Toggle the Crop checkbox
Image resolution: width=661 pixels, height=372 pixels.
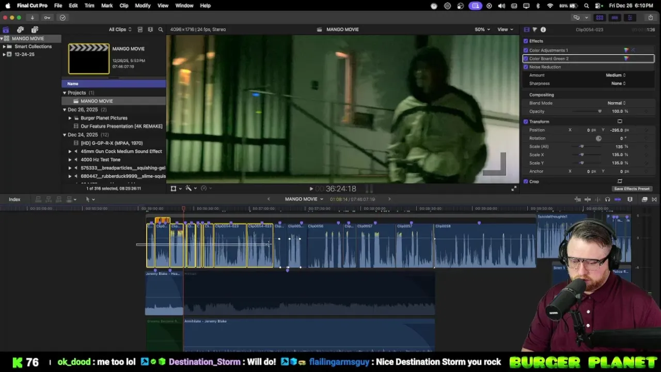click(x=526, y=181)
